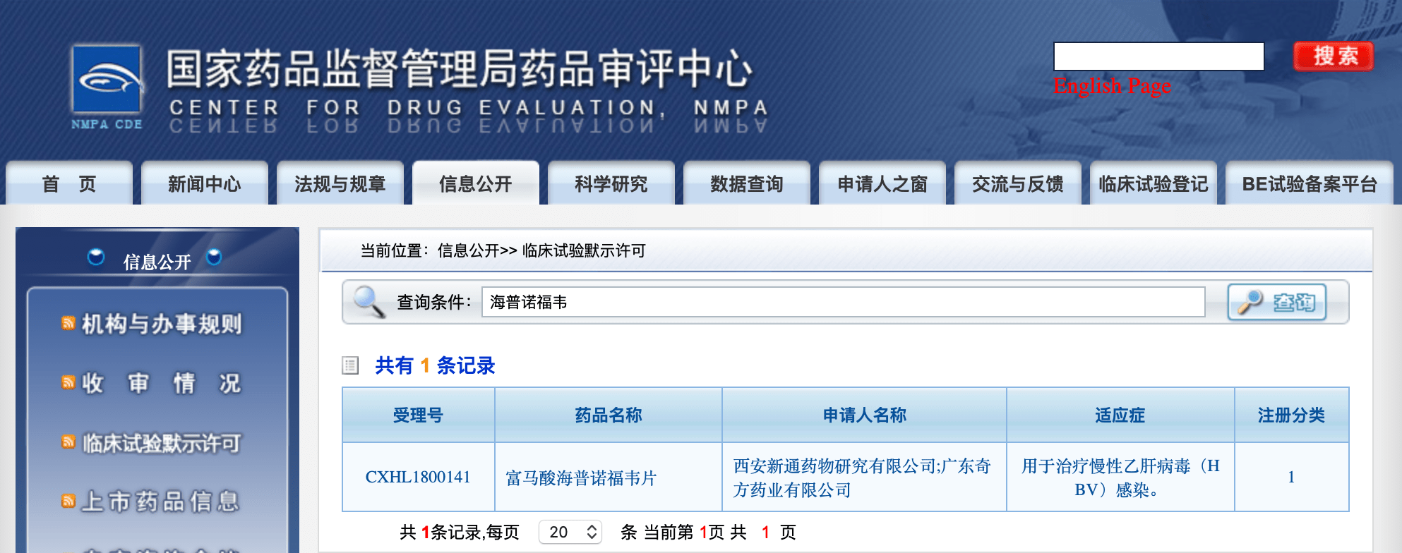Click the RSS icon next to 收审情况
Image resolution: width=1402 pixels, height=553 pixels.
tap(68, 382)
